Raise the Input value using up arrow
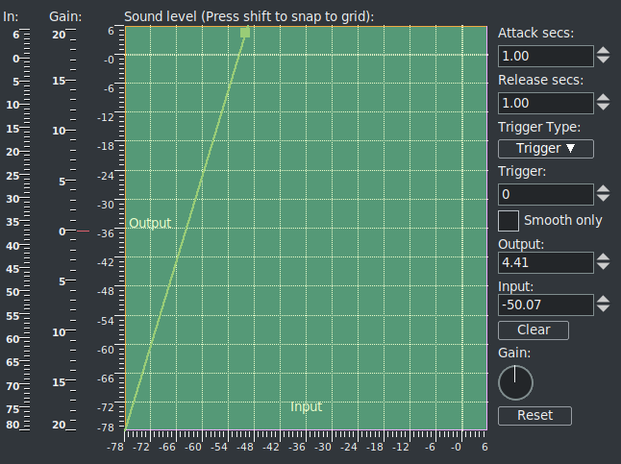The width and height of the screenshot is (621, 464). coord(603,299)
